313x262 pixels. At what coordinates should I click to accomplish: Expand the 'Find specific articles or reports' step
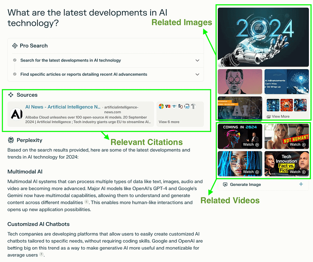coord(197,74)
